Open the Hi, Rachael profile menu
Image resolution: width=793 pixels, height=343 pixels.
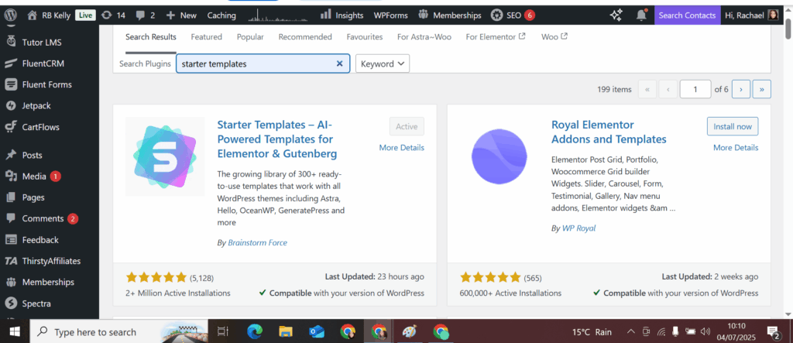752,15
